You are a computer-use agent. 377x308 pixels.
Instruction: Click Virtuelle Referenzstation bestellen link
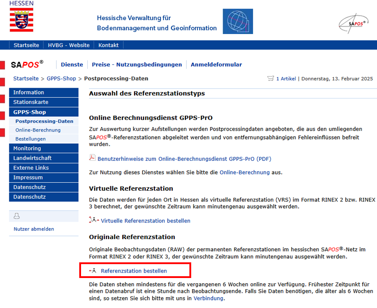[146, 221]
